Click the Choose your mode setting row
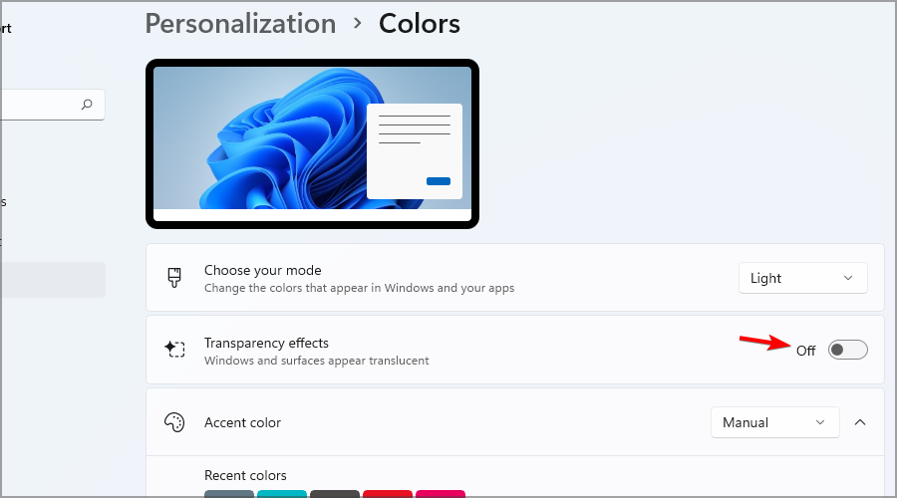Viewport: 897px width, 498px height. click(x=515, y=278)
